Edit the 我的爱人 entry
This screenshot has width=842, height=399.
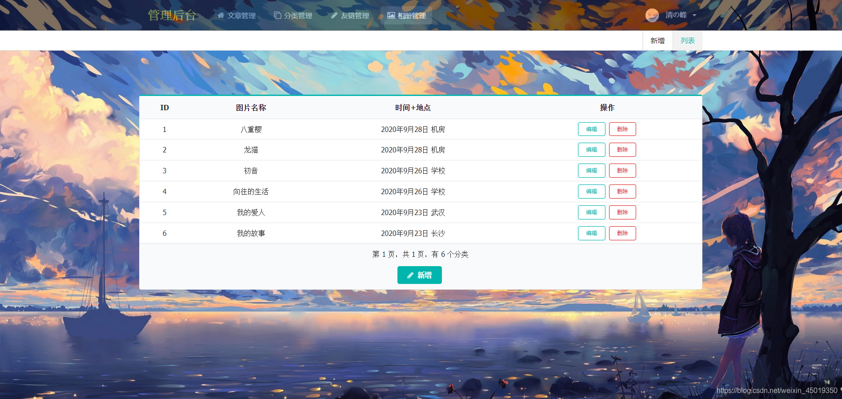[591, 212]
